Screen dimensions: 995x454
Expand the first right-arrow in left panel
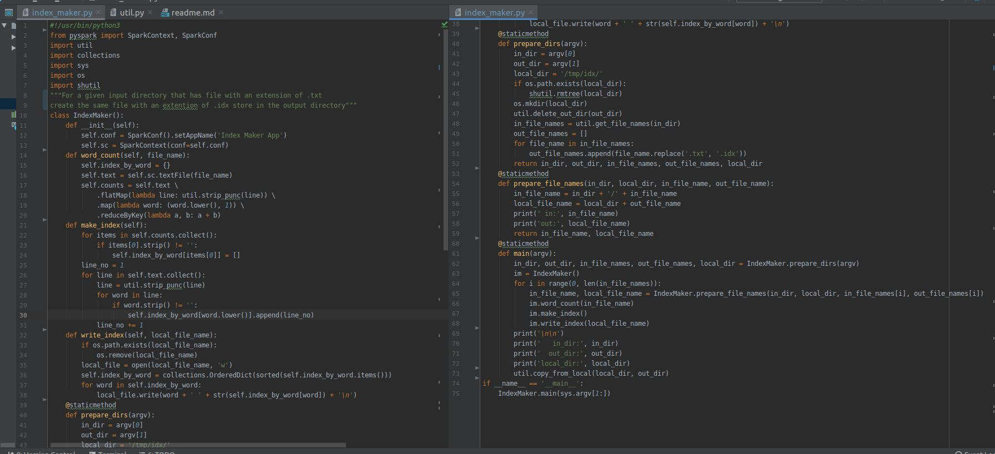[14, 37]
